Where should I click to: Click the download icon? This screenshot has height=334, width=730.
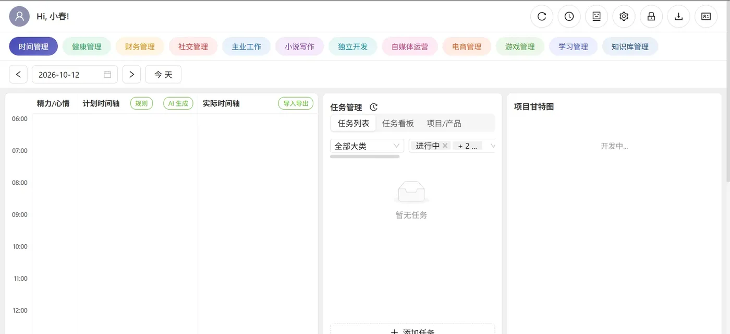[679, 16]
